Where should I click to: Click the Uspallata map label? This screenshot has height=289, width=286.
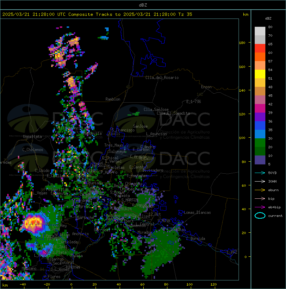tap(33, 137)
